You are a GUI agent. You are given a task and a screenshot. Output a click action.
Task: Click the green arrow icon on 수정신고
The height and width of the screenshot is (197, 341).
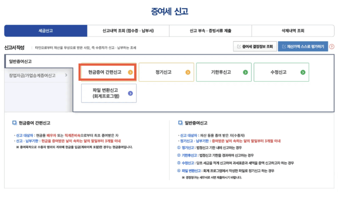pos(303,72)
